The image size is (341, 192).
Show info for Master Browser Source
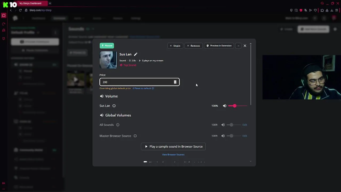[135, 136]
